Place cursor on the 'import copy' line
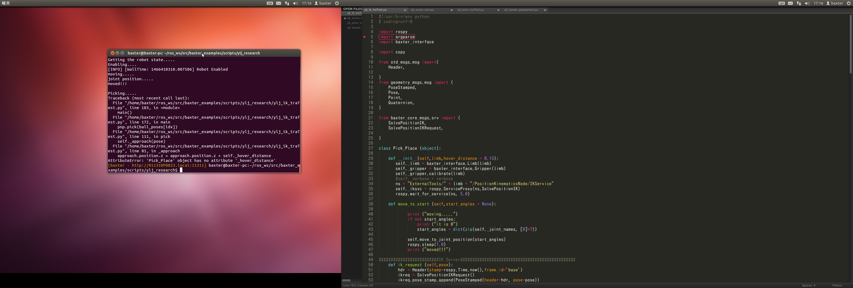Screen dimensions: 853x288 tap(392, 52)
